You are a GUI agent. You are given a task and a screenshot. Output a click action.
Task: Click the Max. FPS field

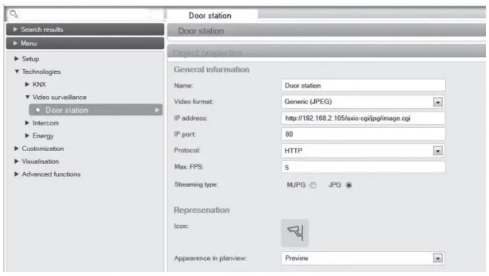[x=362, y=167]
